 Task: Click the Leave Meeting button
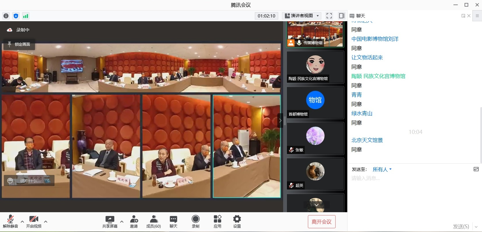(x=321, y=222)
